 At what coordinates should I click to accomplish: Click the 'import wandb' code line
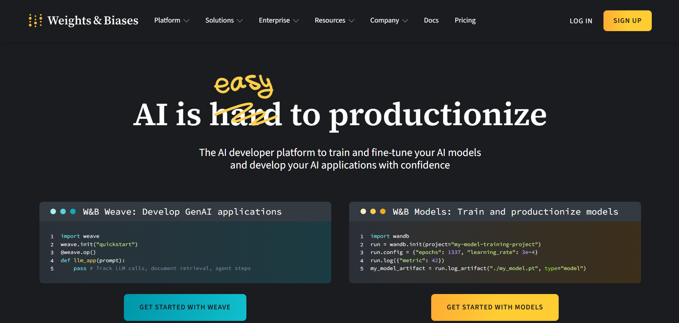coord(390,236)
